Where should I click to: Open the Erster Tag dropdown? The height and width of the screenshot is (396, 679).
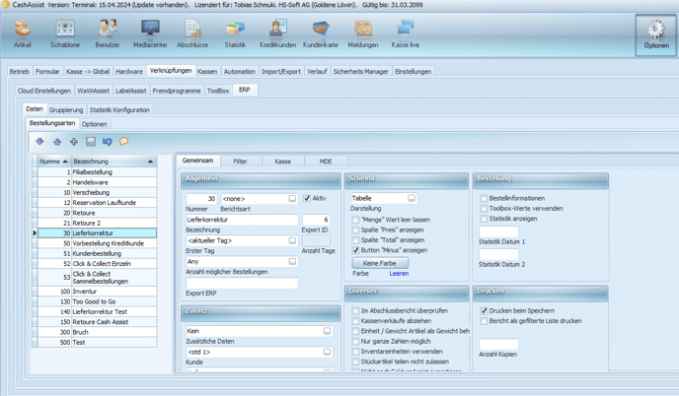point(292,240)
